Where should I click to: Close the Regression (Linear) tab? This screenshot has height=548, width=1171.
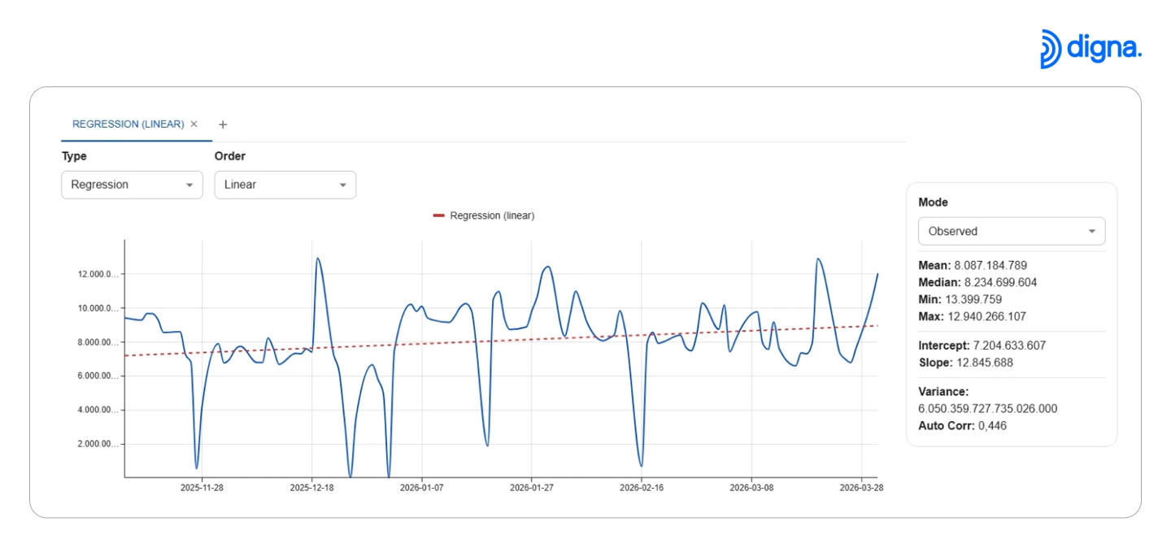[194, 124]
